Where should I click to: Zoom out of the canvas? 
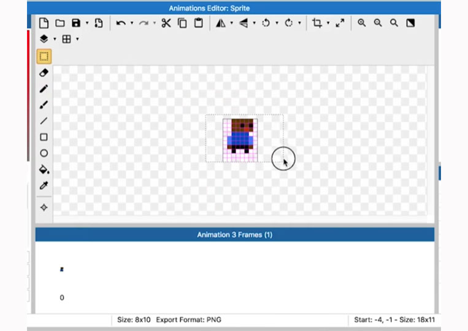pyautogui.click(x=378, y=23)
